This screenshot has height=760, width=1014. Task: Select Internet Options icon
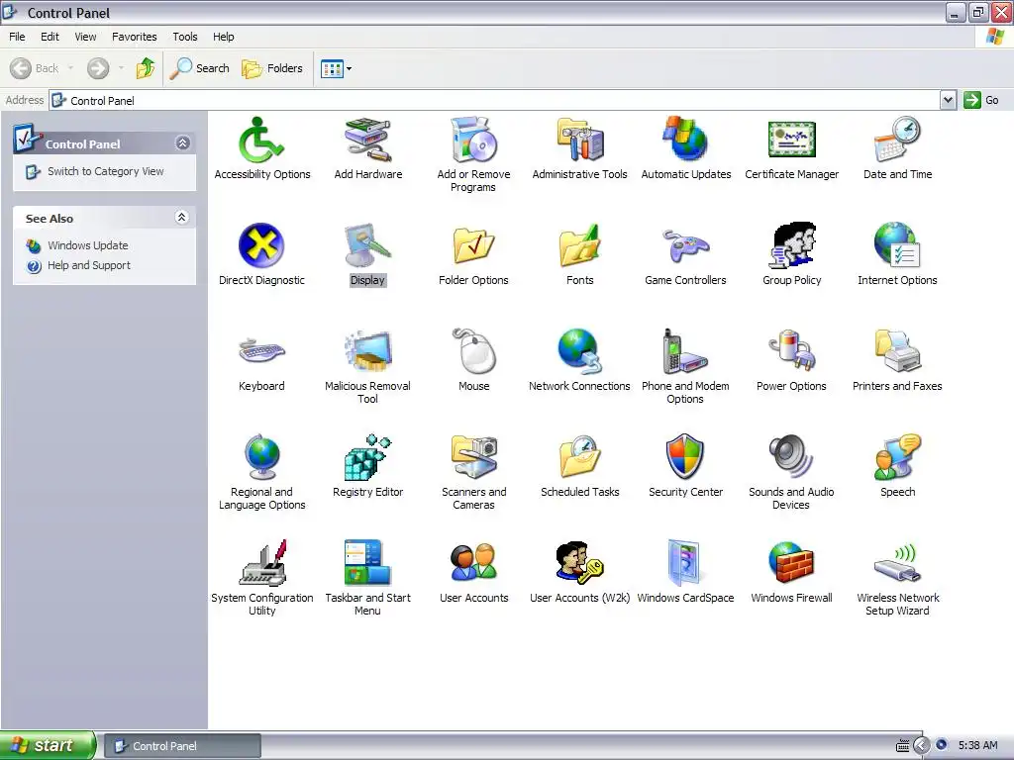897,245
